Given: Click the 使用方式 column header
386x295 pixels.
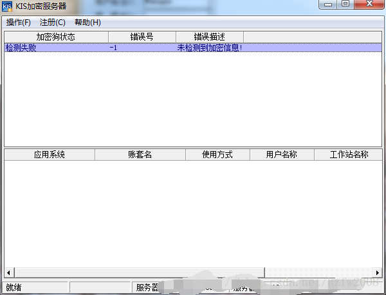Looking at the screenshot, I should (217, 155).
